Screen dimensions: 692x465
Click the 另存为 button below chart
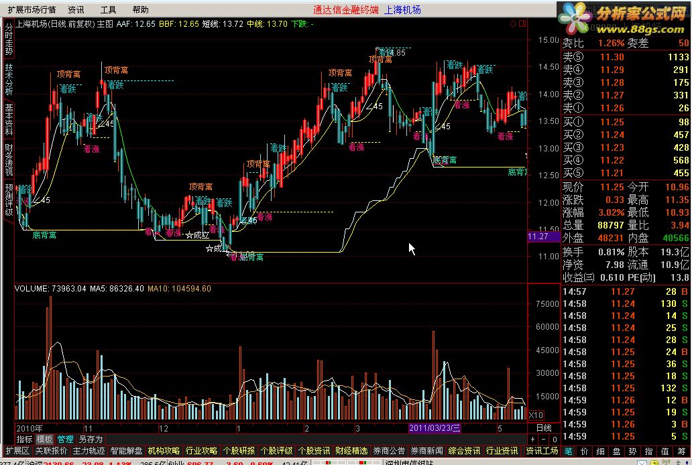(91, 440)
